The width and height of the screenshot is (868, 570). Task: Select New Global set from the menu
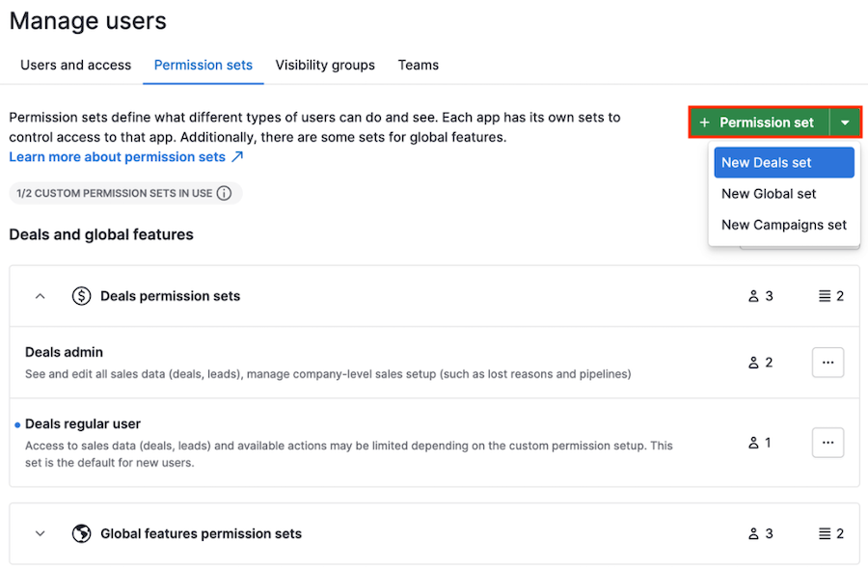[769, 194]
